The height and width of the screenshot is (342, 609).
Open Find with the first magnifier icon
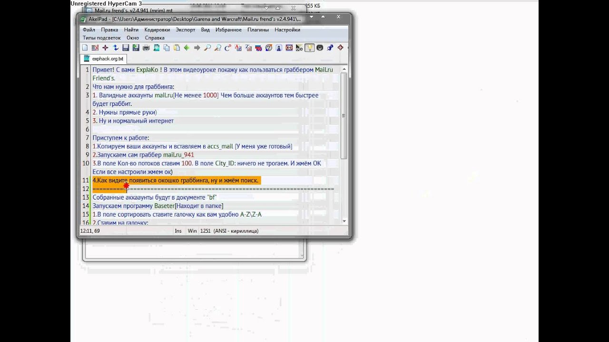click(207, 47)
